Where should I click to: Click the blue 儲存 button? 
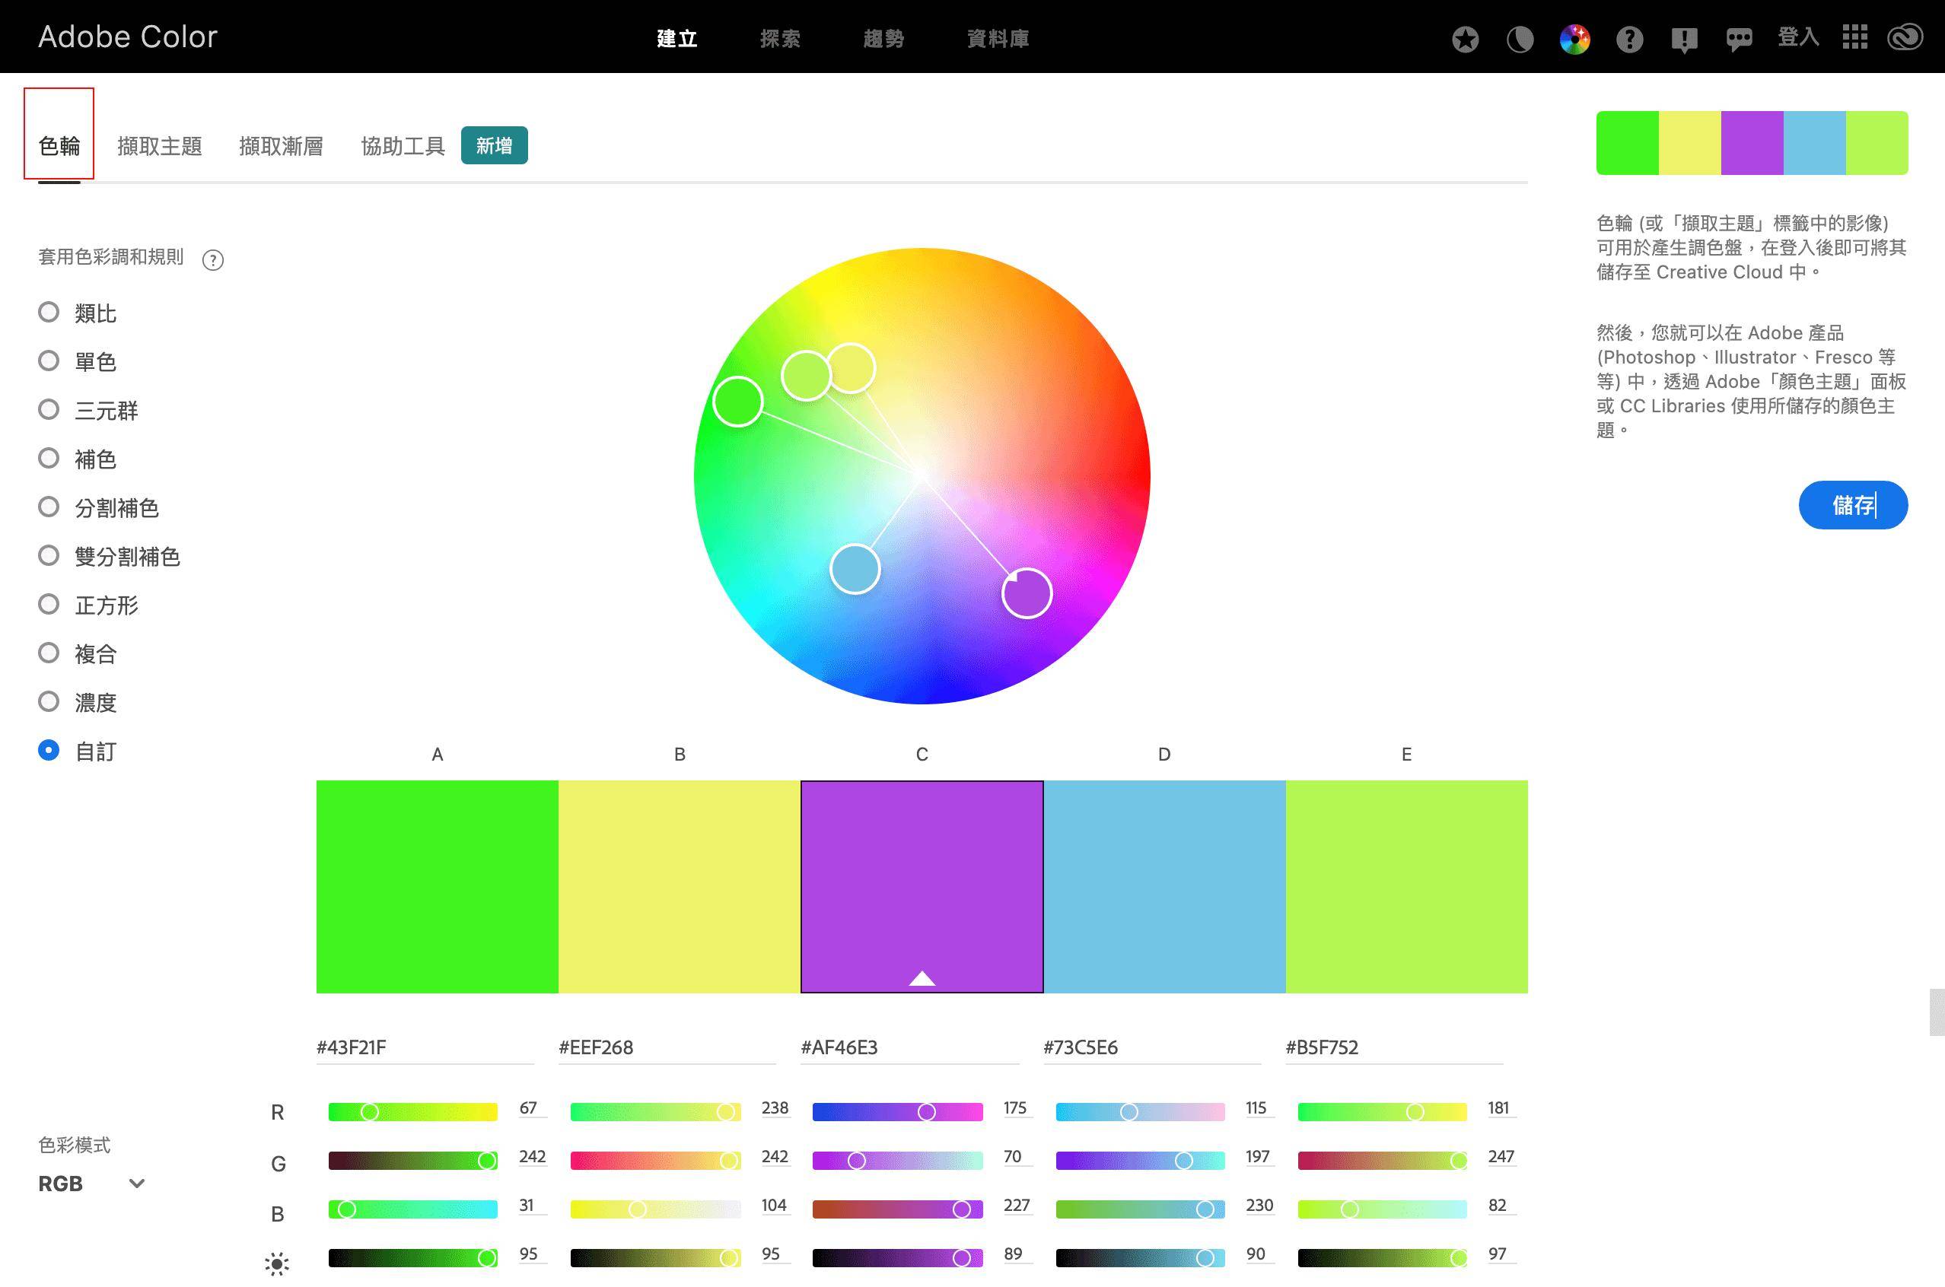pyautogui.click(x=1852, y=505)
